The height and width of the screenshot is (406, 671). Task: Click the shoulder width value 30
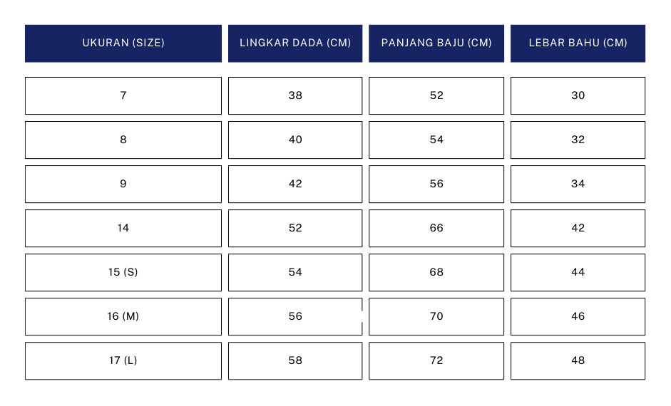pos(578,95)
